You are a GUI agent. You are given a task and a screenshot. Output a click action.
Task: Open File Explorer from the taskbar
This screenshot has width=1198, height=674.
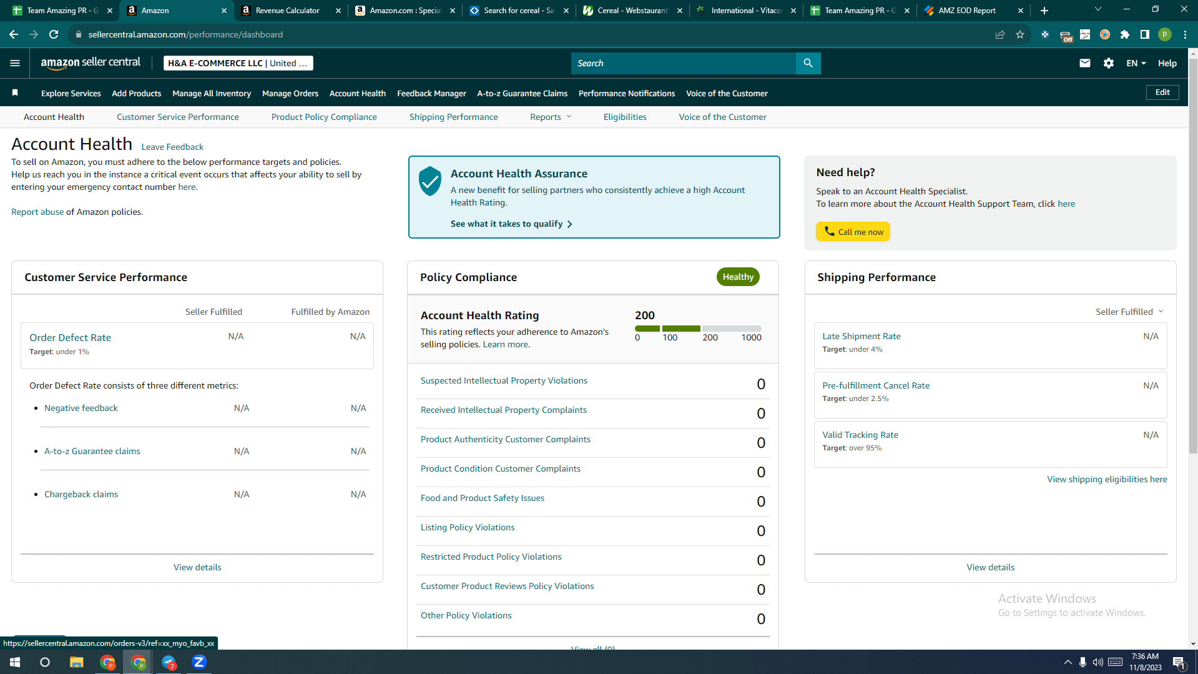pos(76,662)
